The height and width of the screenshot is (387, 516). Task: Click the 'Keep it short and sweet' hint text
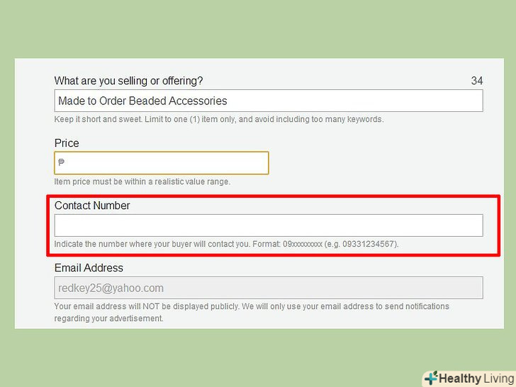coord(219,119)
